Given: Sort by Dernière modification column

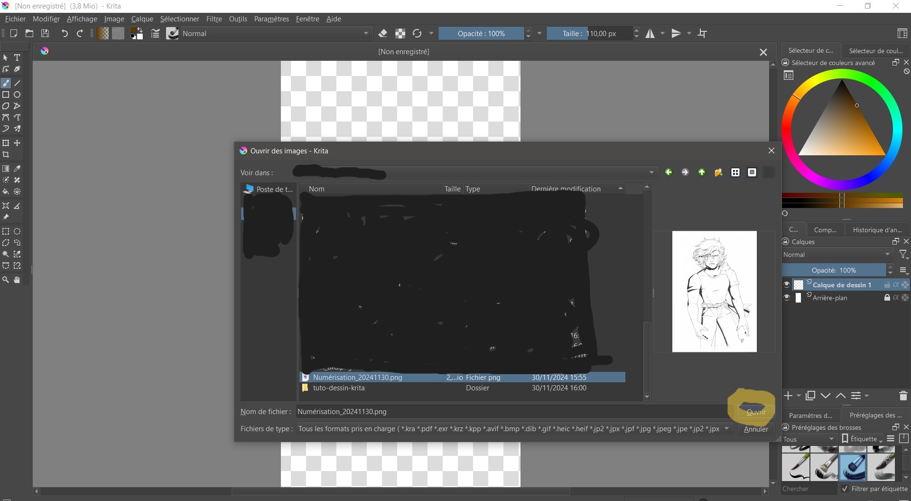Looking at the screenshot, I should (x=576, y=189).
